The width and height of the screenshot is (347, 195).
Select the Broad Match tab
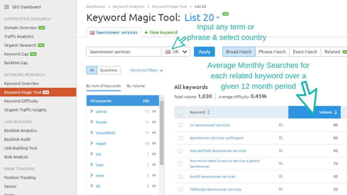239,52
